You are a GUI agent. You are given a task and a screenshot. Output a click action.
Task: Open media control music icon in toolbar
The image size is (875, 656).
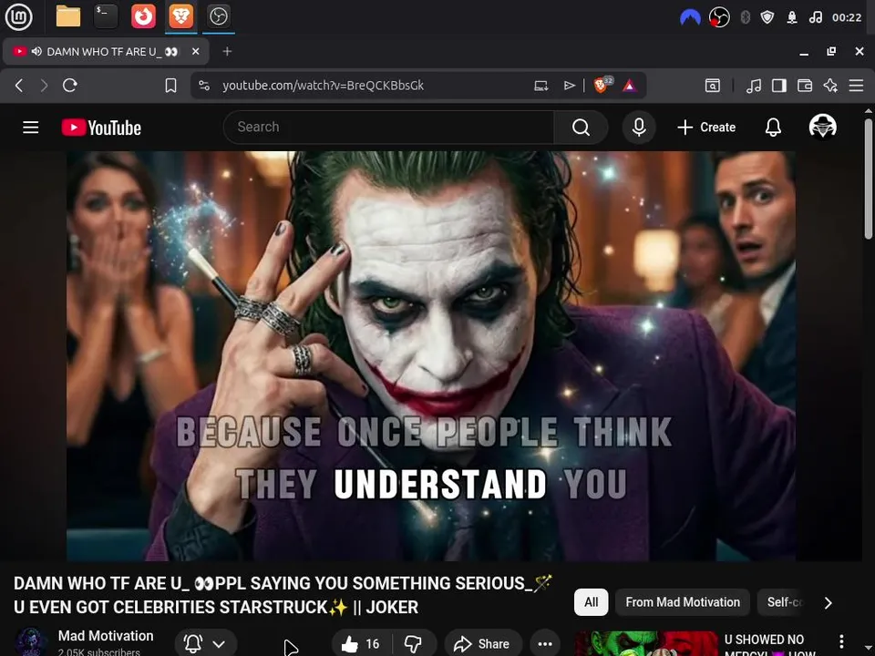(x=754, y=86)
